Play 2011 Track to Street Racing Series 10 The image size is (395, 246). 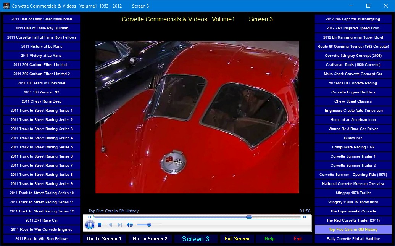coord(42,193)
